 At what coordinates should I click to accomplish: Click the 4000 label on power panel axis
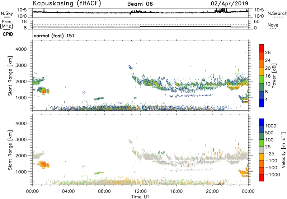click(21, 49)
